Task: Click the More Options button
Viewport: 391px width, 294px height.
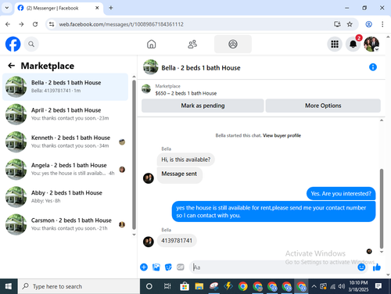Action: 323,106
